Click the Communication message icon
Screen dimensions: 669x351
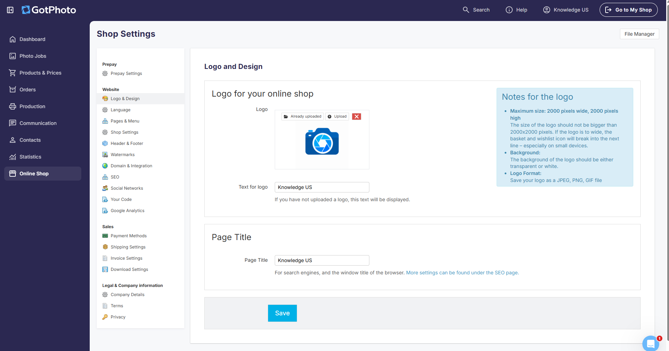coord(13,123)
